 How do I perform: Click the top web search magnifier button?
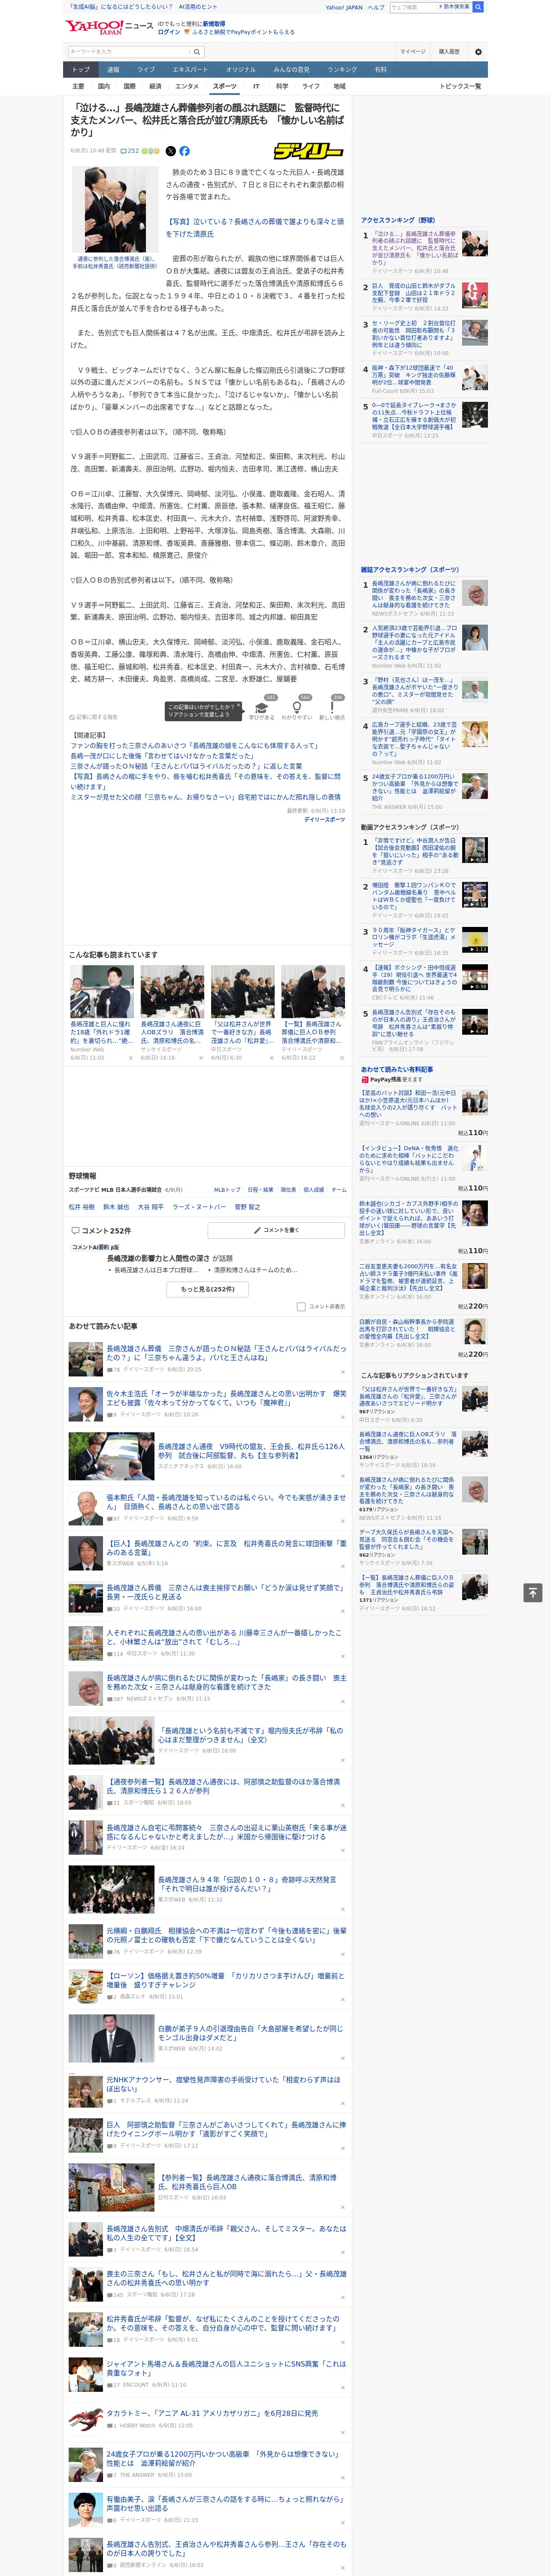(x=478, y=7)
